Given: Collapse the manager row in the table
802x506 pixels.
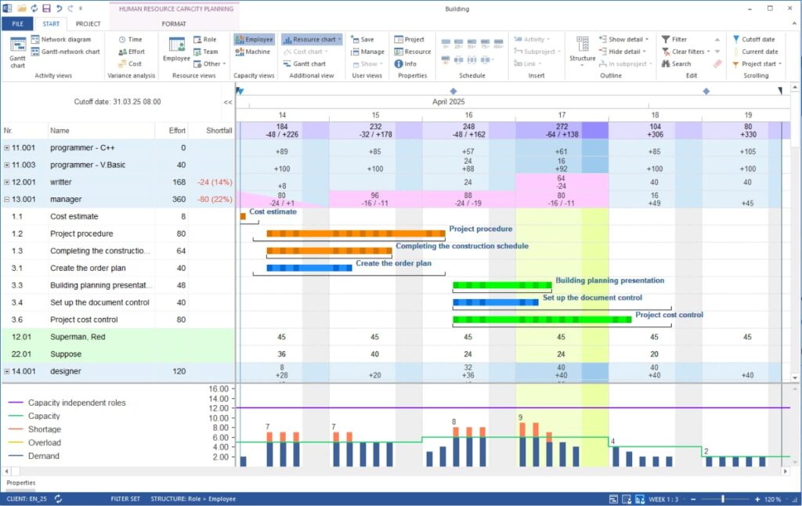Looking at the screenshot, I should pyautogui.click(x=5, y=199).
